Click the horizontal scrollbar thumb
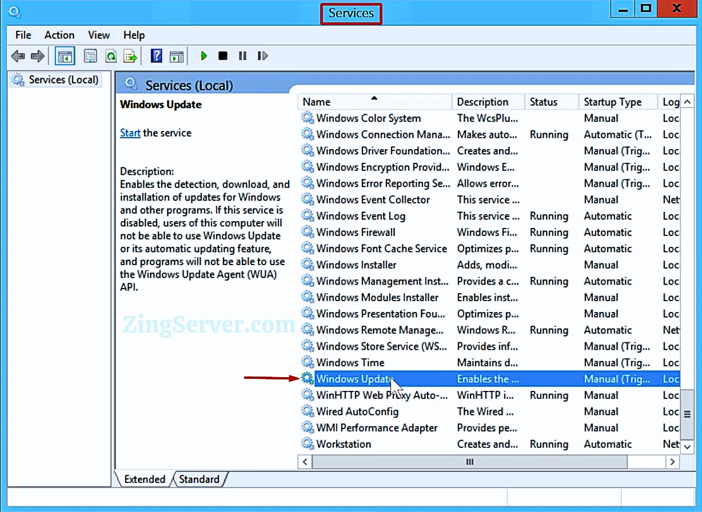Image resolution: width=702 pixels, height=512 pixels. point(470,462)
